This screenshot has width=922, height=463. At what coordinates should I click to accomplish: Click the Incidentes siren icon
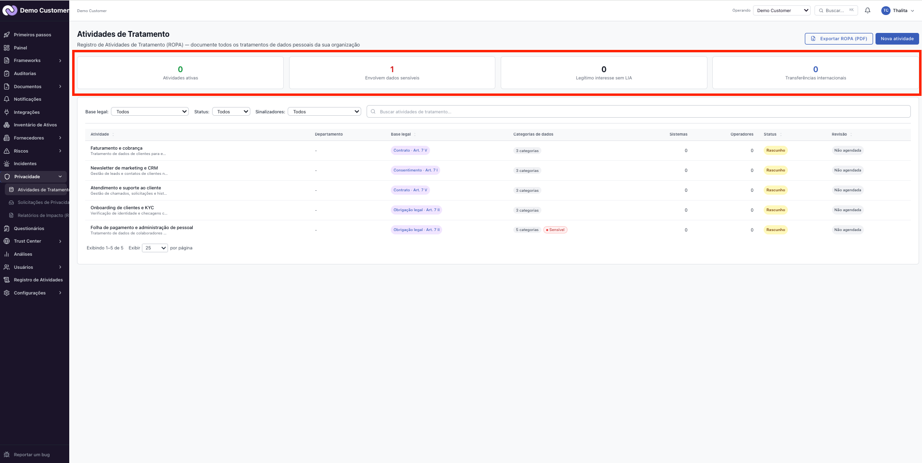tap(7, 164)
